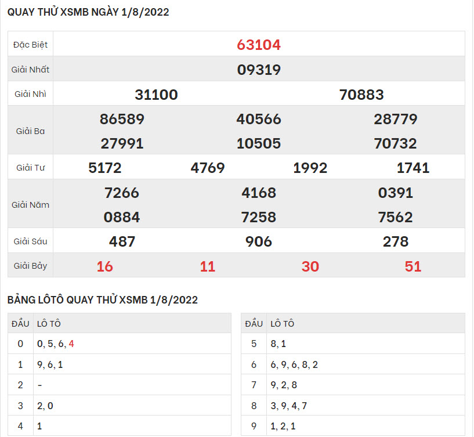Select second prize number 31100

click(x=156, y=95)
